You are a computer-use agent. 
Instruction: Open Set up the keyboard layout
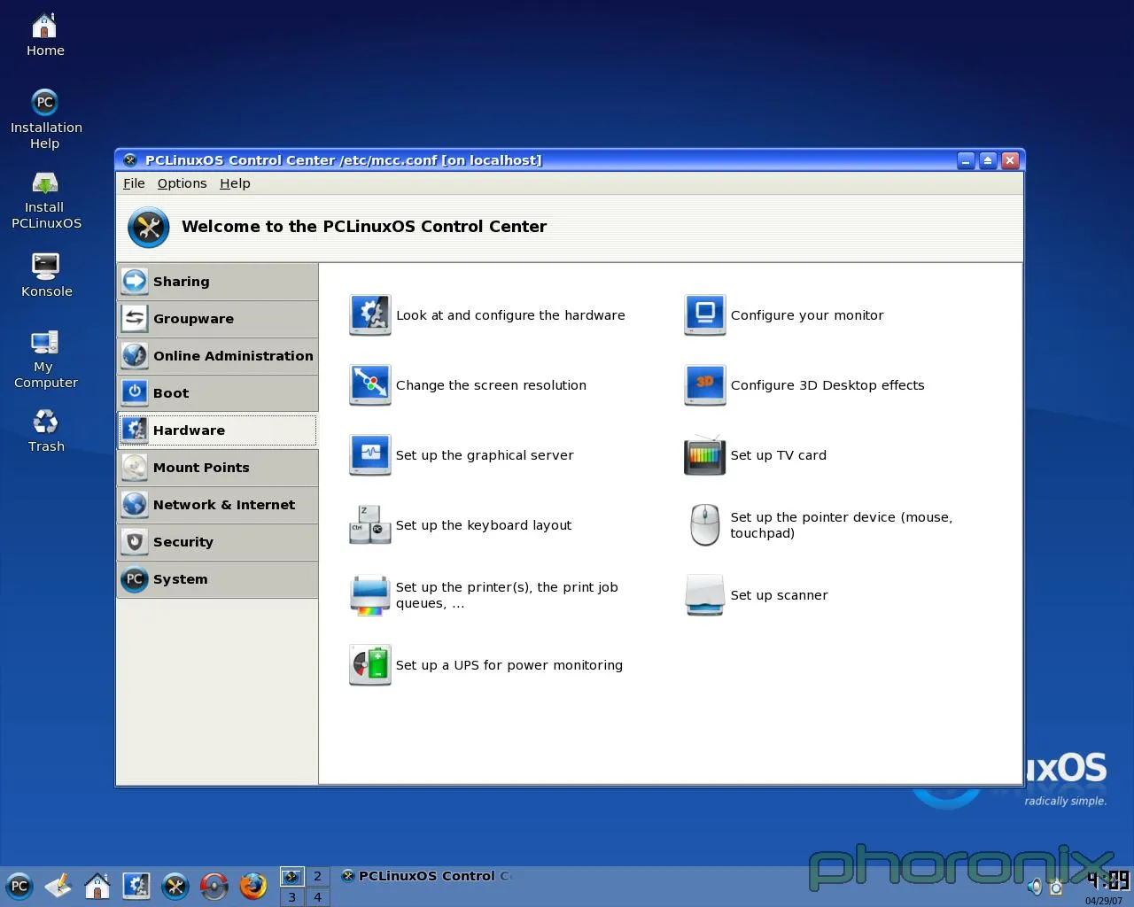[x=461, y=525]
